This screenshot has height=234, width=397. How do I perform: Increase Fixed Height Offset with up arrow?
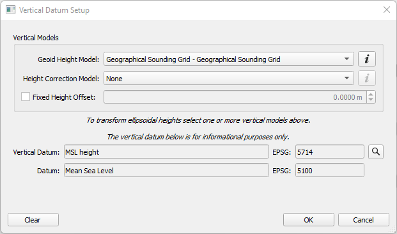click(371, 95)
